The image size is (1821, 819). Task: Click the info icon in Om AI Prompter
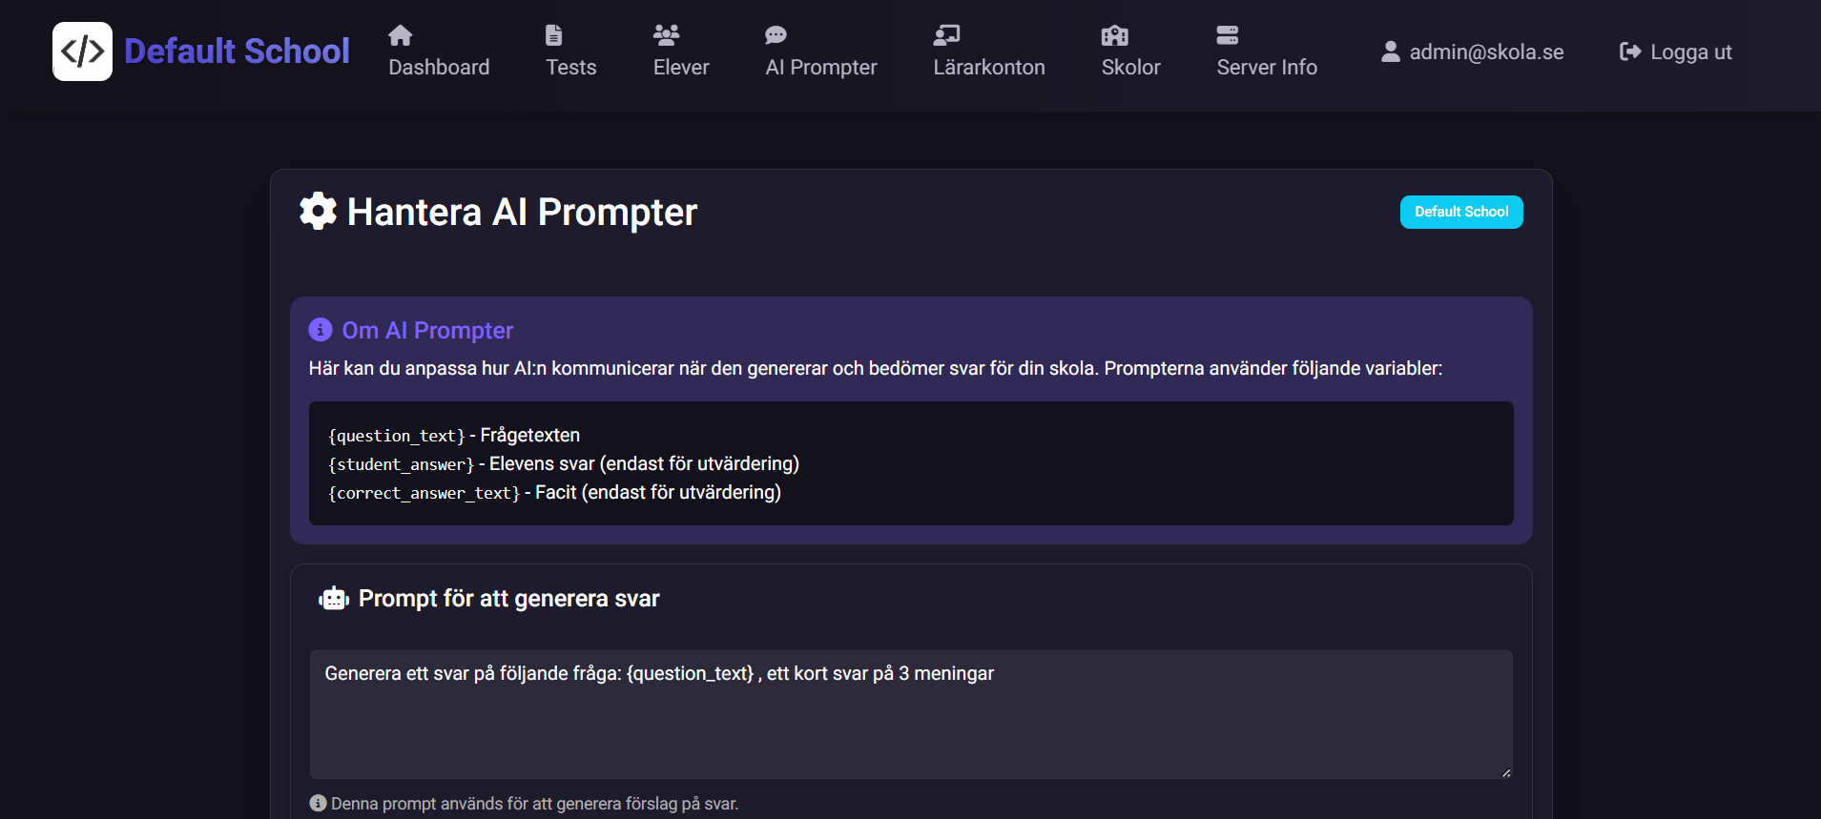(x=320, y=329)
